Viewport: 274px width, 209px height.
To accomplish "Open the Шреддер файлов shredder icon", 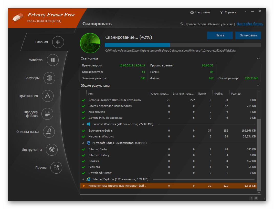I will click(47, 114).
